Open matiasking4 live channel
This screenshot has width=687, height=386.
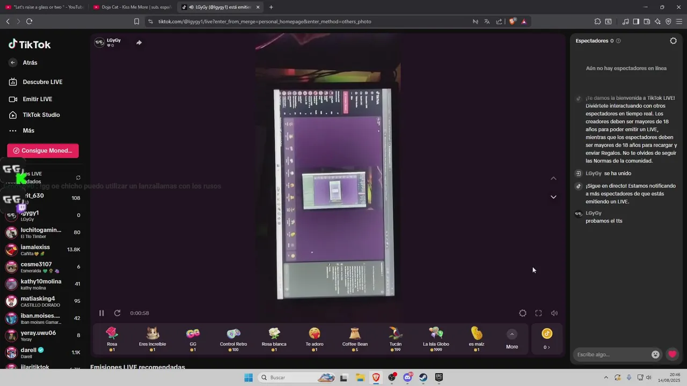tap(43, 301)
